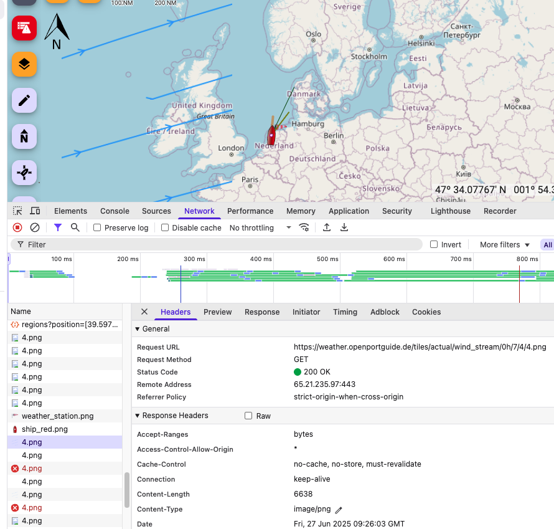Toggle the device toolbar icon
The image size is (554, 529).
[35, 211]
